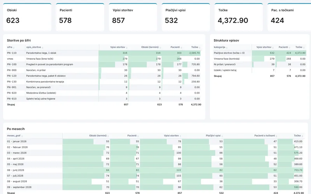The height and width of the screenshot is (194, 311).
Task: Sort Storitve po šifri by Vpisi storitev icon
Action: [127, 48]
